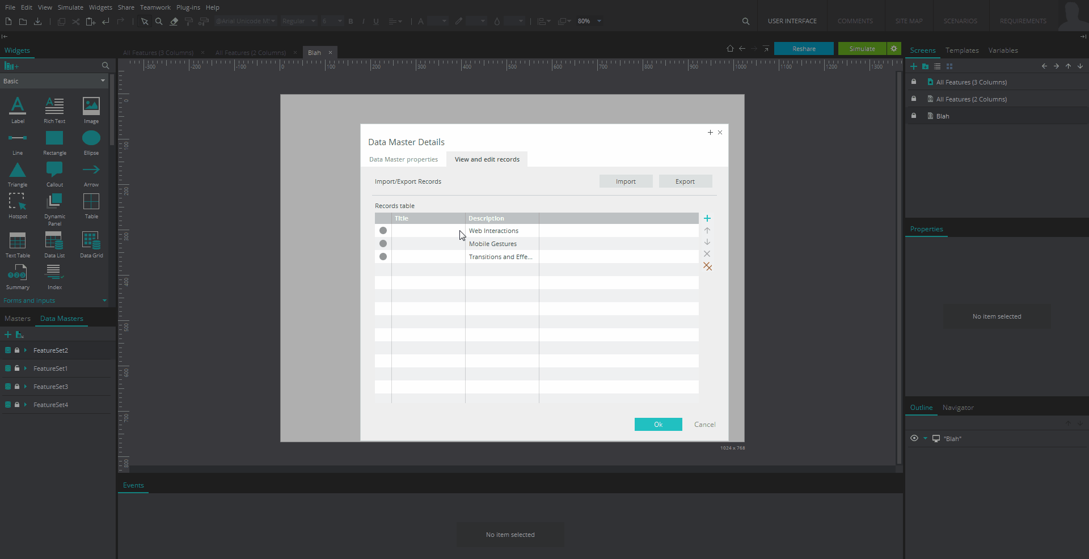Select the Mobile Gestures row circle
1089x559 pixels.
(x=383, y=244)
